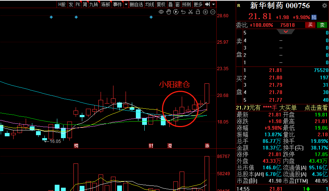Click stock name 新华制药 000756
This screenshot has height=191, width=329.
(280, 6)
